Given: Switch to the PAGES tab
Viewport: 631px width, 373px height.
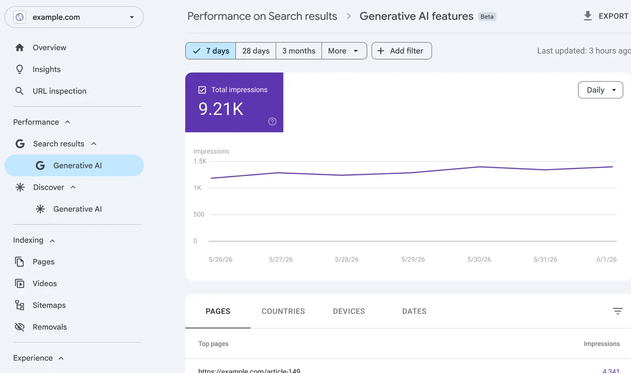Looking at the screenshot, I should click(x=218, y=311).
